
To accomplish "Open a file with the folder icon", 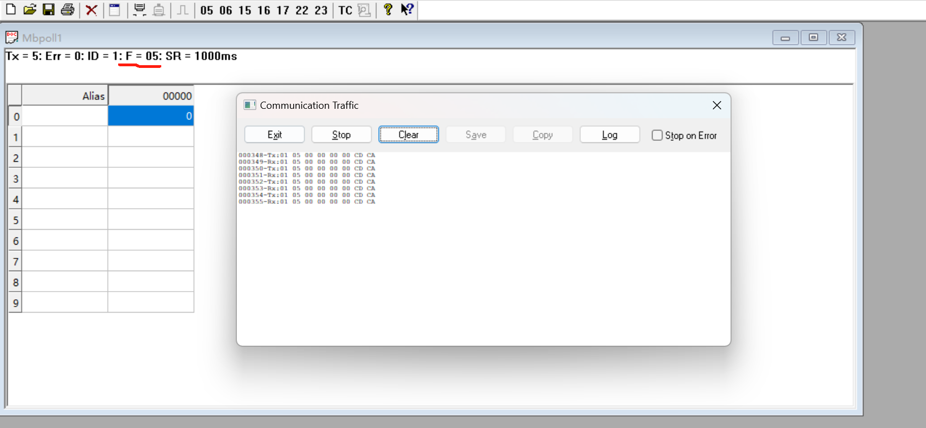I will (30, 9).
